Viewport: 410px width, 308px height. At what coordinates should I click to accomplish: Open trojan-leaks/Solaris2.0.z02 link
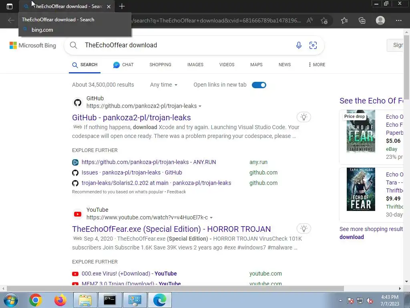click(x=157, y=183)
